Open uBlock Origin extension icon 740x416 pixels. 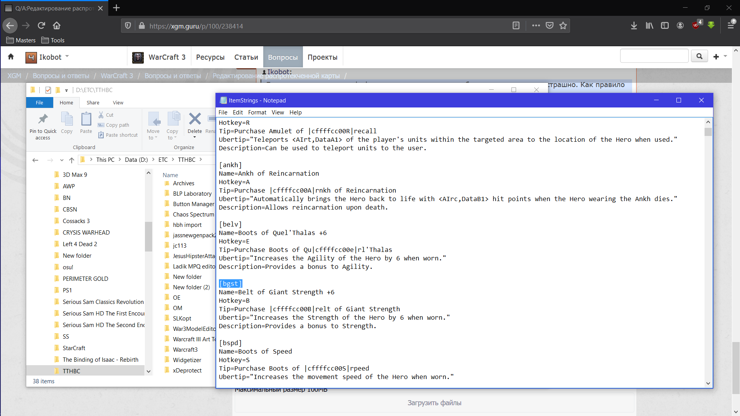point(697,25)
